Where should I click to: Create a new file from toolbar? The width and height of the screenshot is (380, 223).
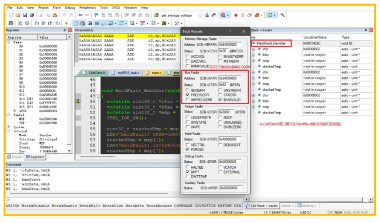pyautogui.click(x=11, y=15)
